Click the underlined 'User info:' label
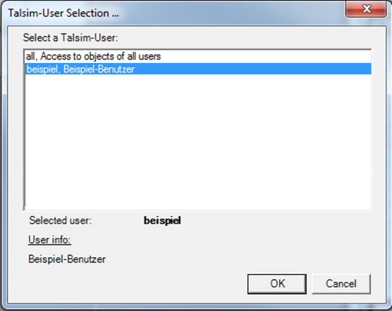This screenshot has width=392, height=311. click(50, 240)
